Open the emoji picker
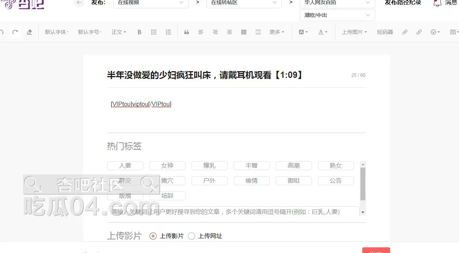 [435, 32]
